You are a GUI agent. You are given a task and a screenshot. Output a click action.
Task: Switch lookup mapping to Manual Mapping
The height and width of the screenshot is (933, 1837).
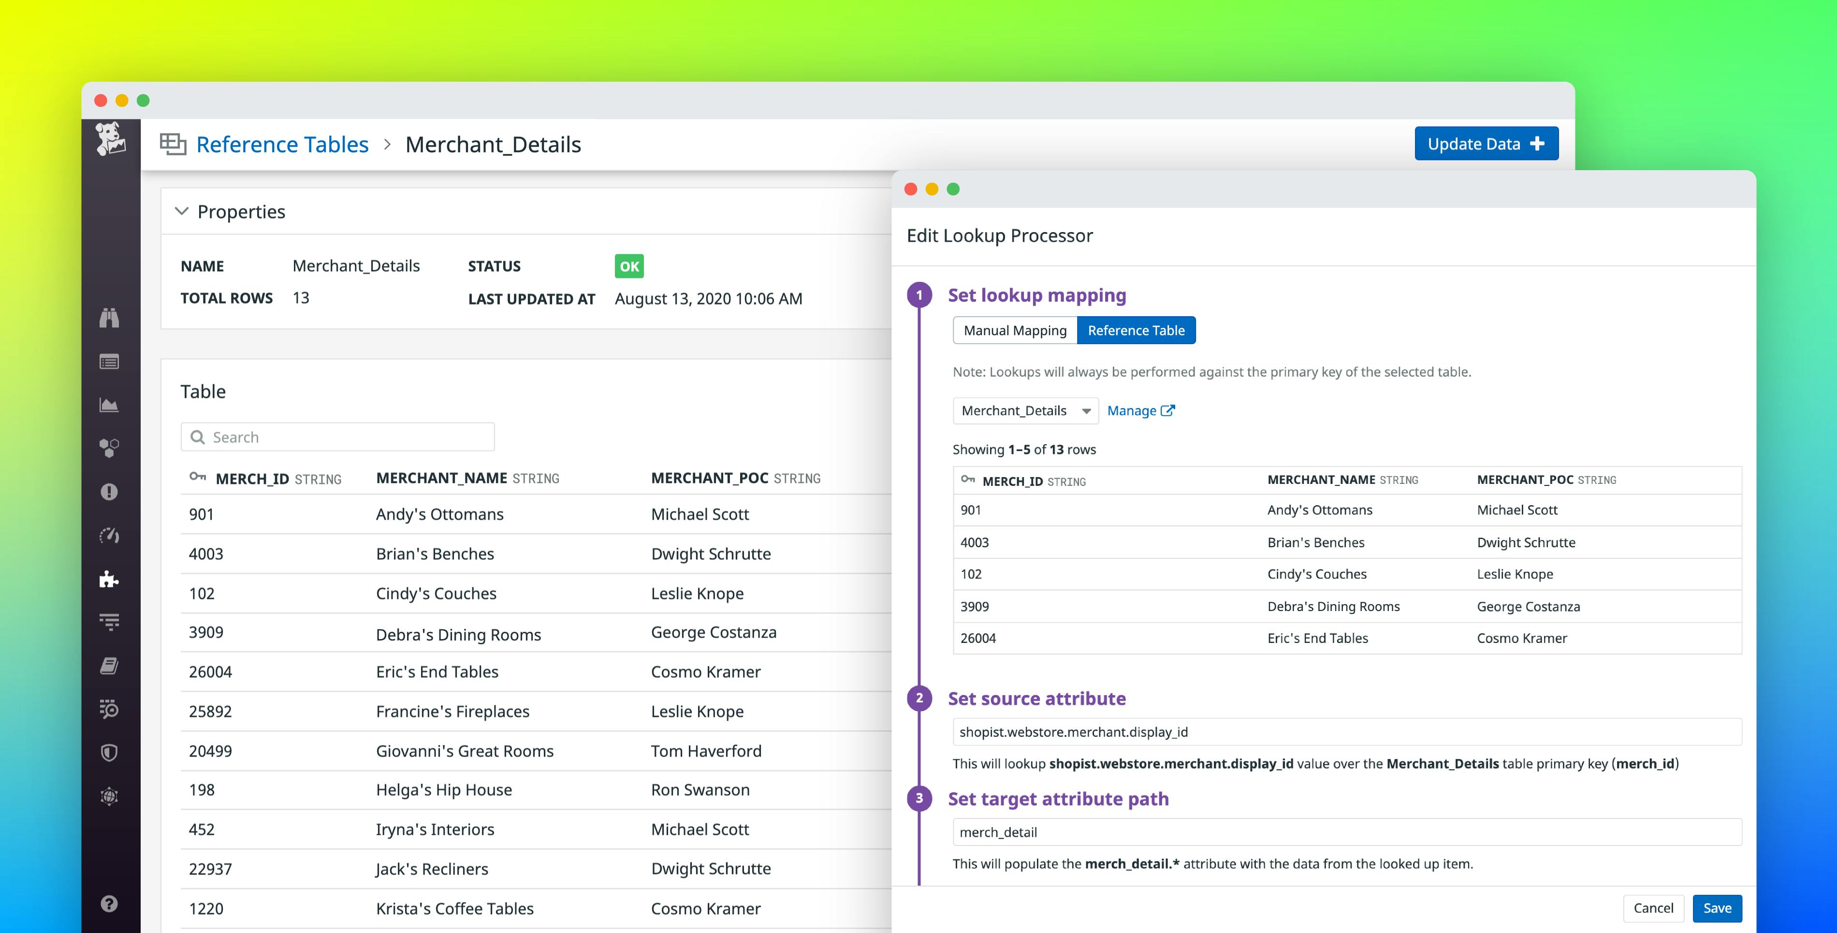pos(1015,330)
